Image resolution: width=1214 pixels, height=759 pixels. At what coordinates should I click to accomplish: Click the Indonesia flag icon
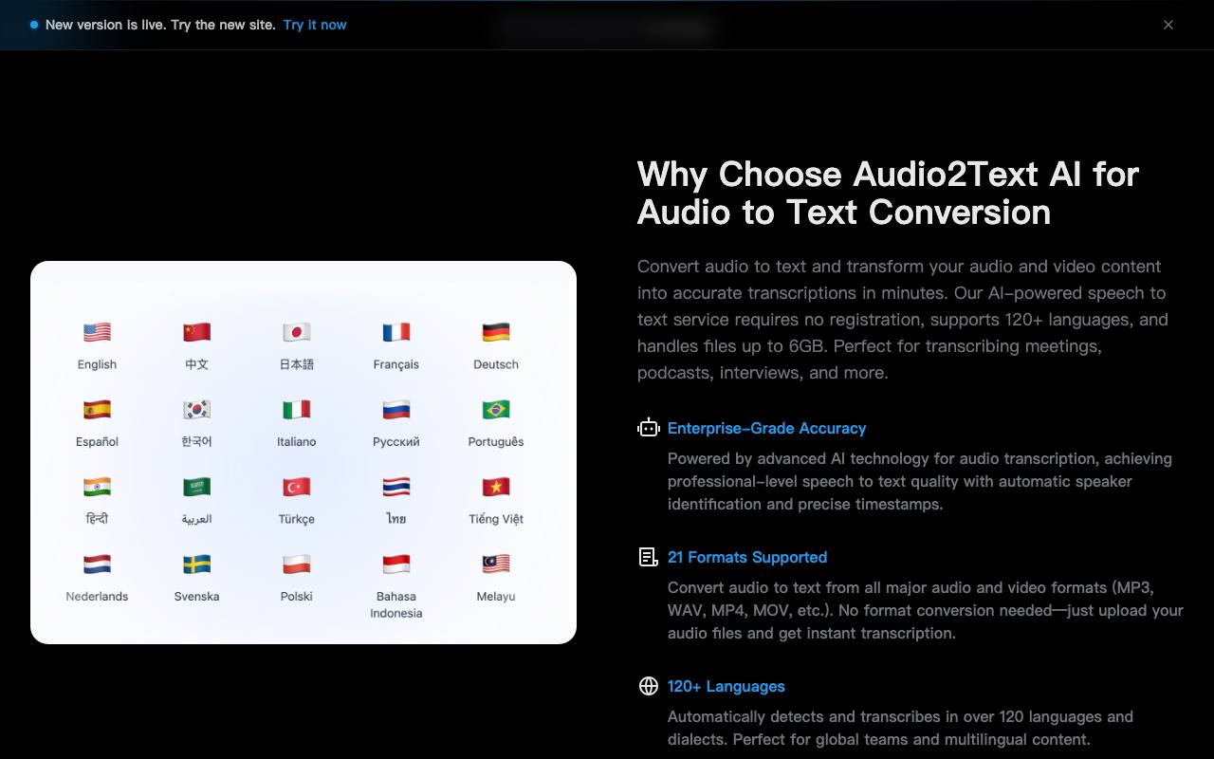coord(396,565)
